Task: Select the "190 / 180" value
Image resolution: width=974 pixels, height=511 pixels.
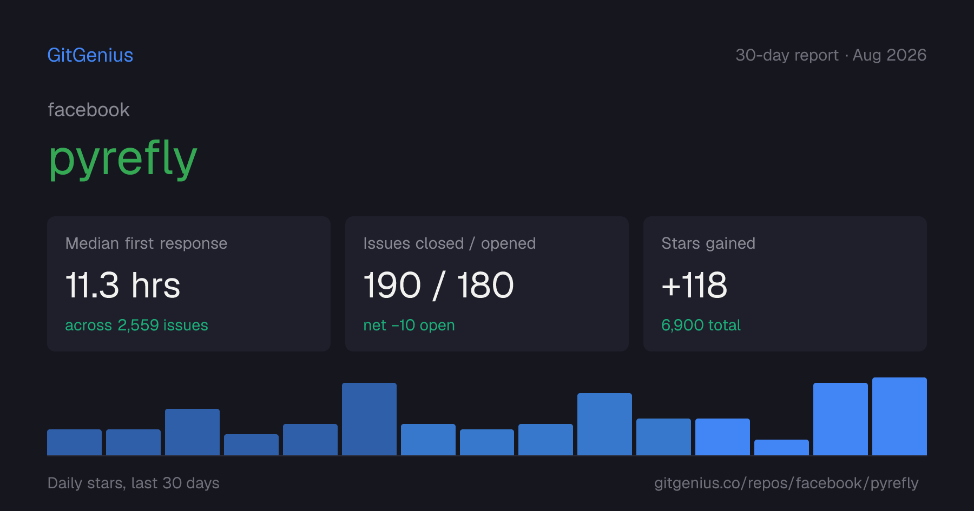Action: [438, 285]
